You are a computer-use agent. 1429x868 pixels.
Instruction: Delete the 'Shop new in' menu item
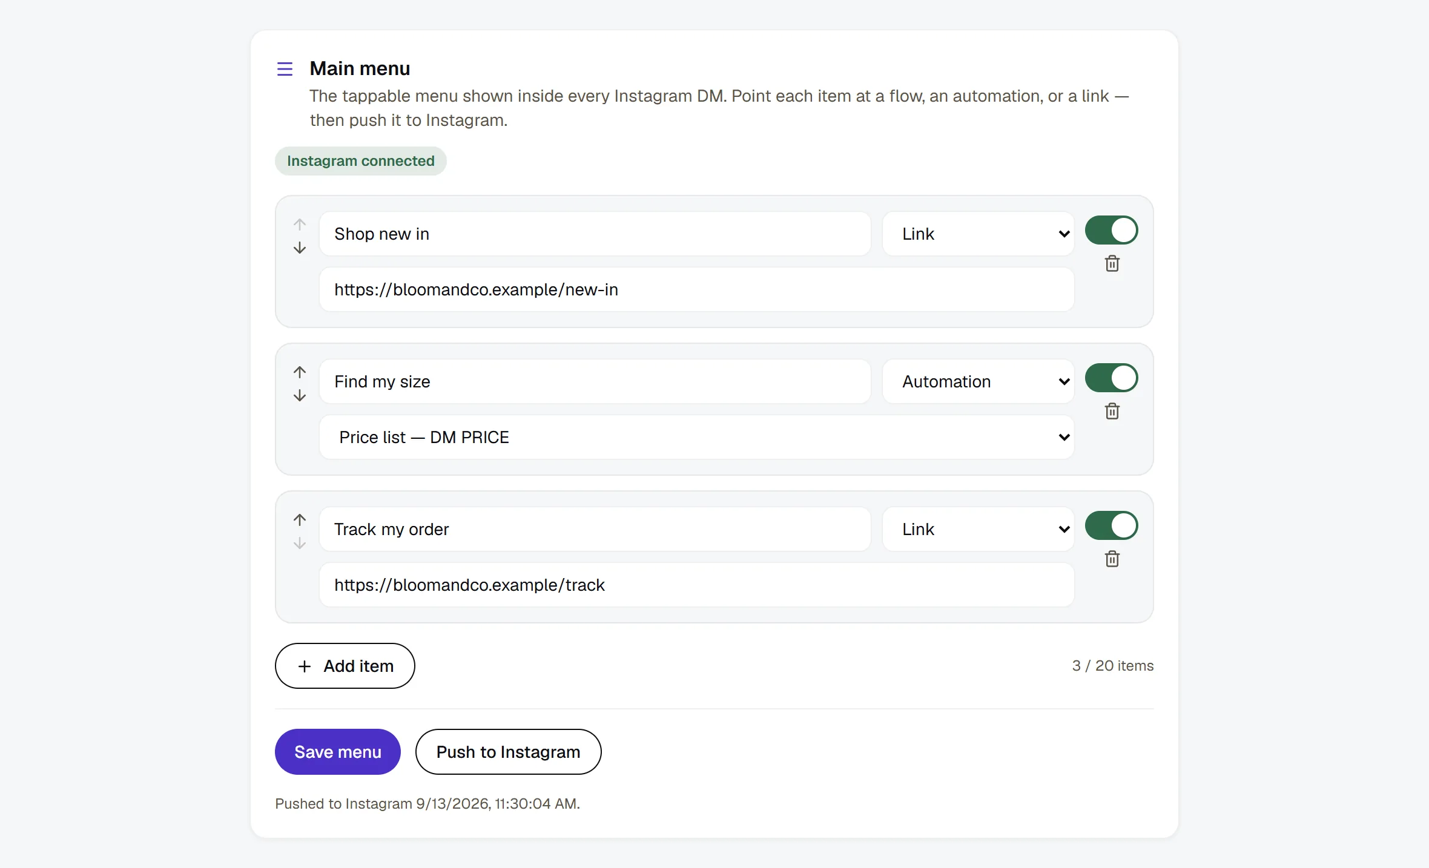click(x=1112, y=263)
